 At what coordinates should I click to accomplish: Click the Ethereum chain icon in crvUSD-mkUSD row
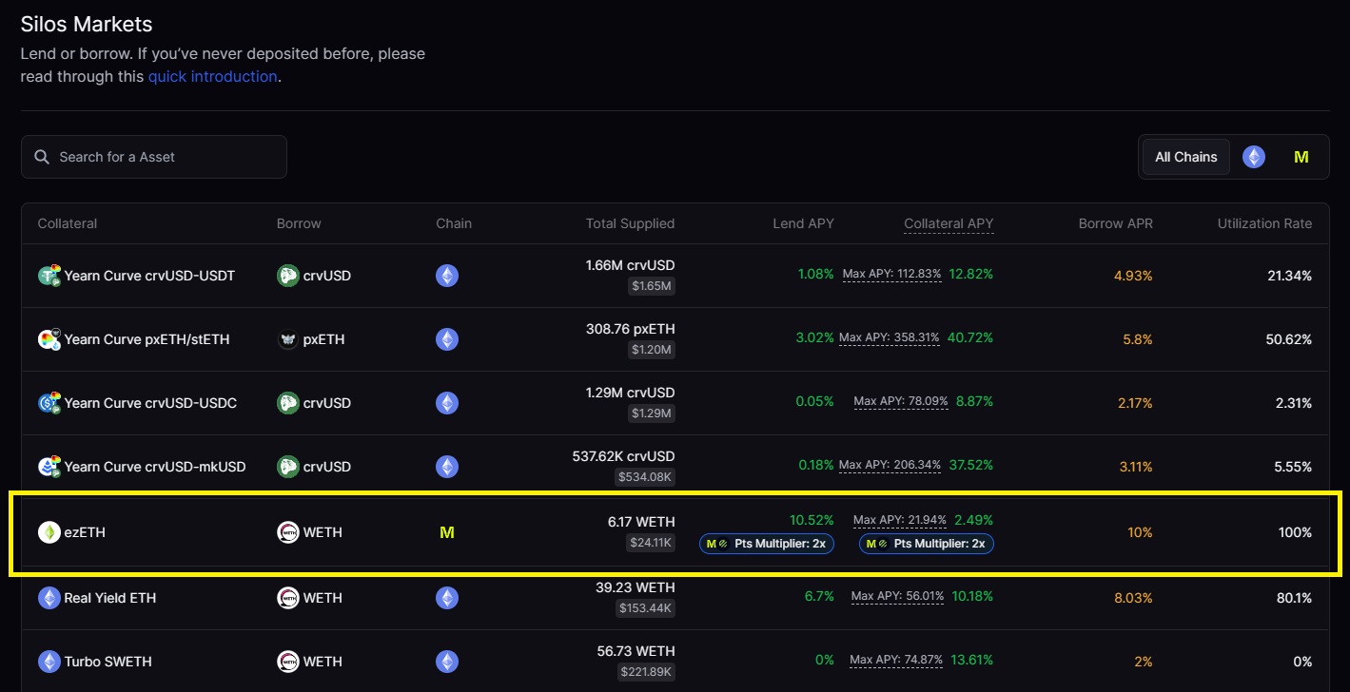[447, 467]
